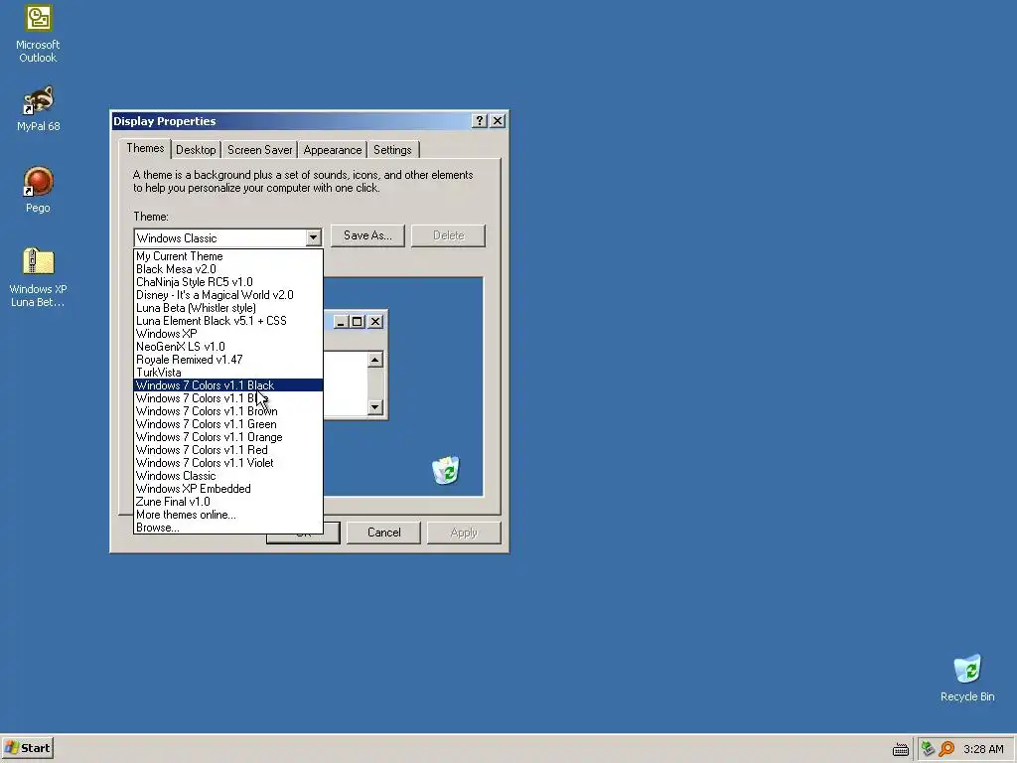Click the Browse... entry in theme list

point(228,528)
